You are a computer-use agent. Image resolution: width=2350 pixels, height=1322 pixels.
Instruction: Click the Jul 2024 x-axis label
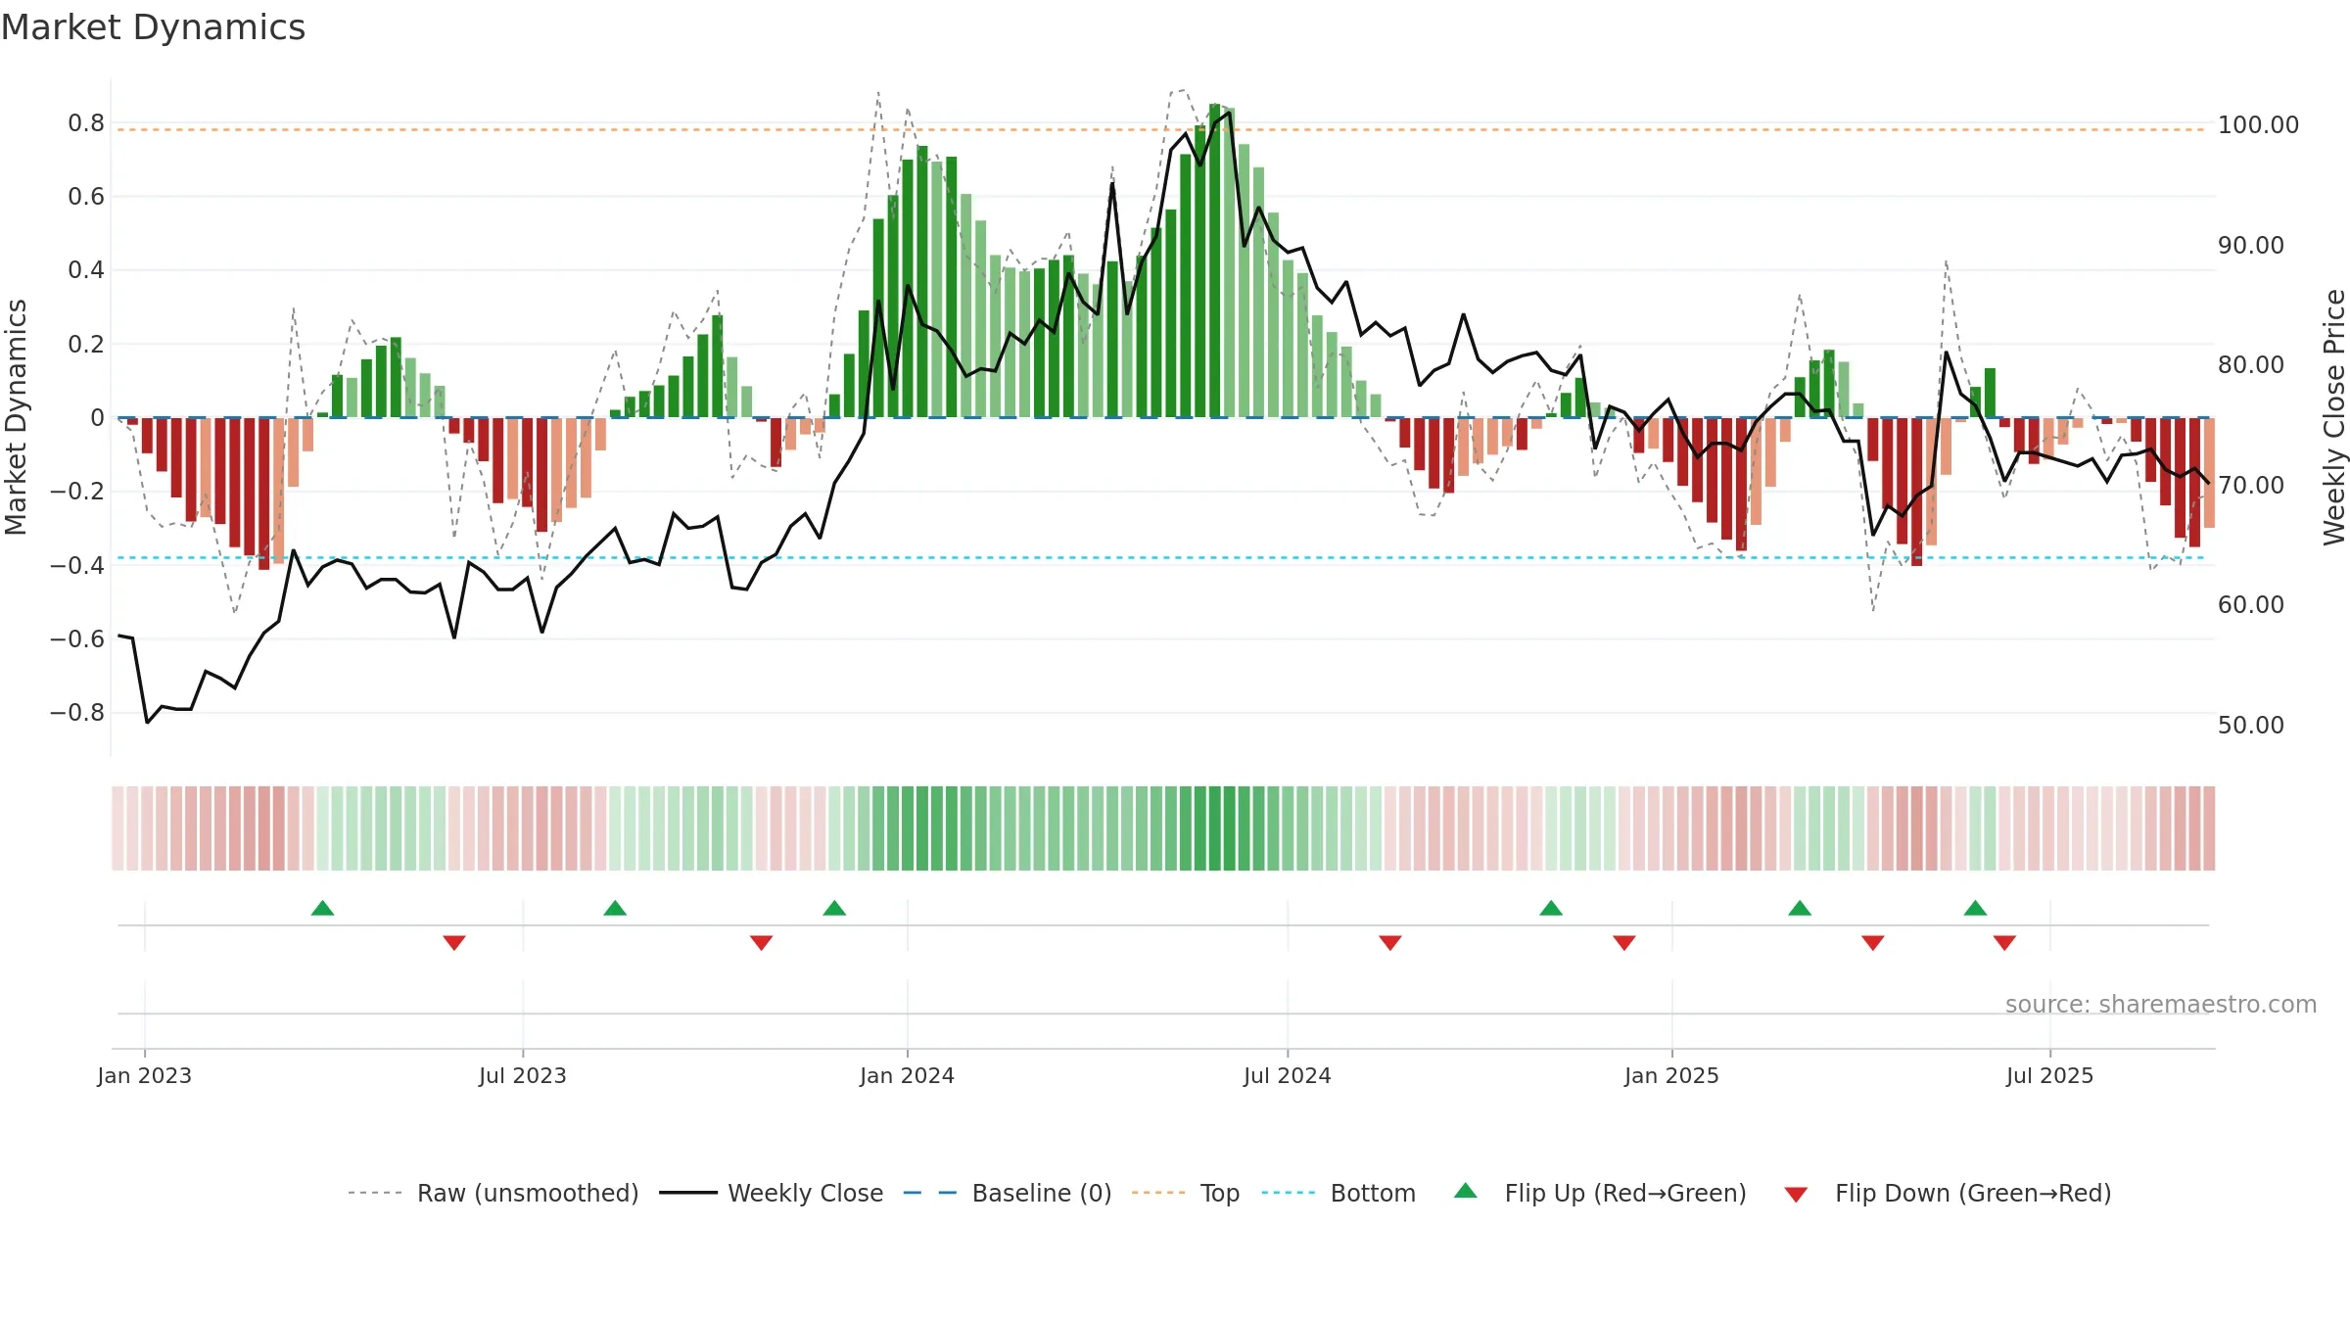(1288, 1075)
